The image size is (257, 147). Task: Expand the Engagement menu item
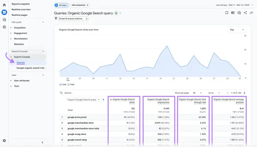point(21,33)
